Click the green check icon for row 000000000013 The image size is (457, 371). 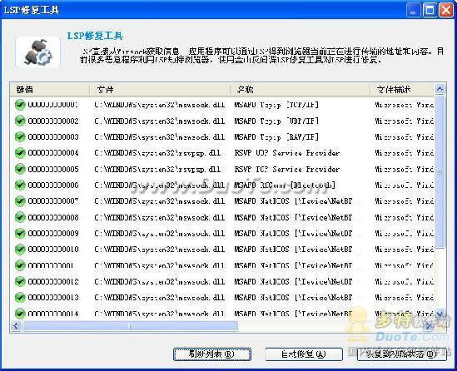click(x=20, y=297)
